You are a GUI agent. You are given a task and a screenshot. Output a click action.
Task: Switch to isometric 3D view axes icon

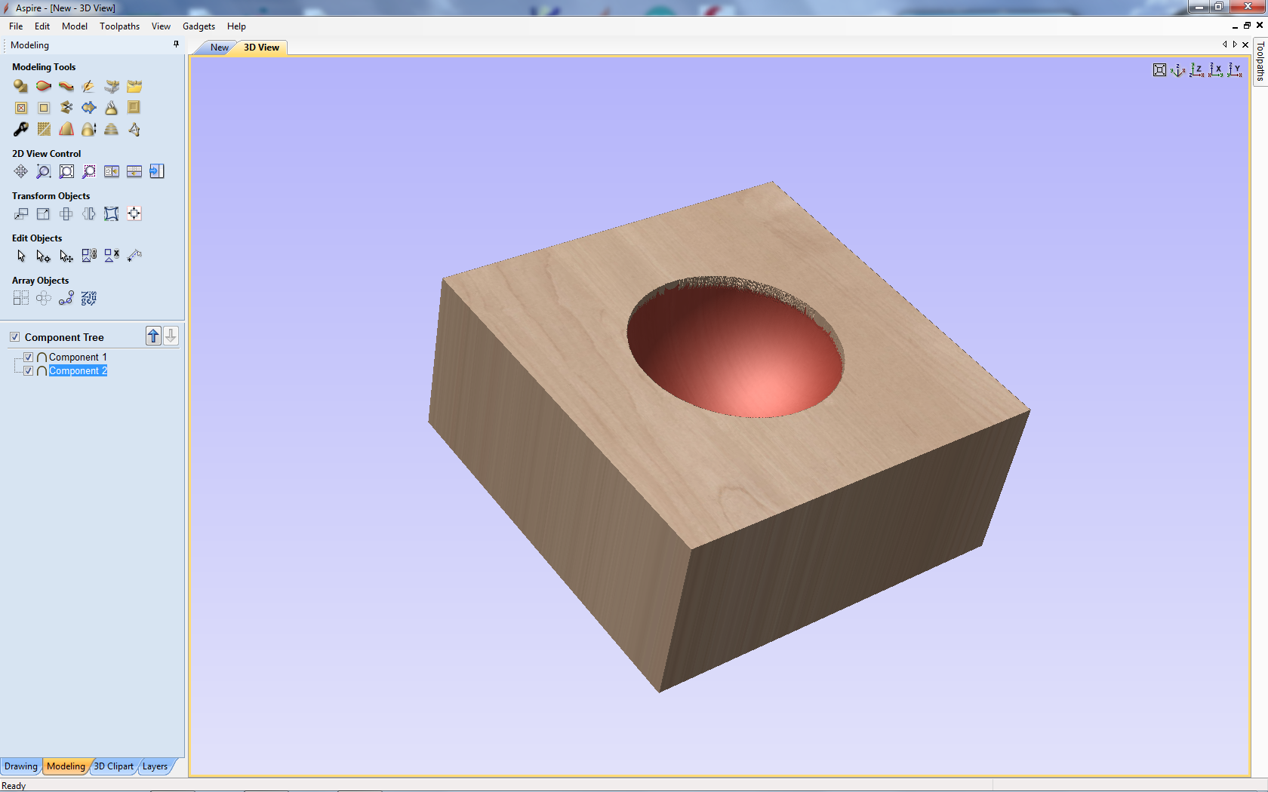click(x=1177, y=70)
